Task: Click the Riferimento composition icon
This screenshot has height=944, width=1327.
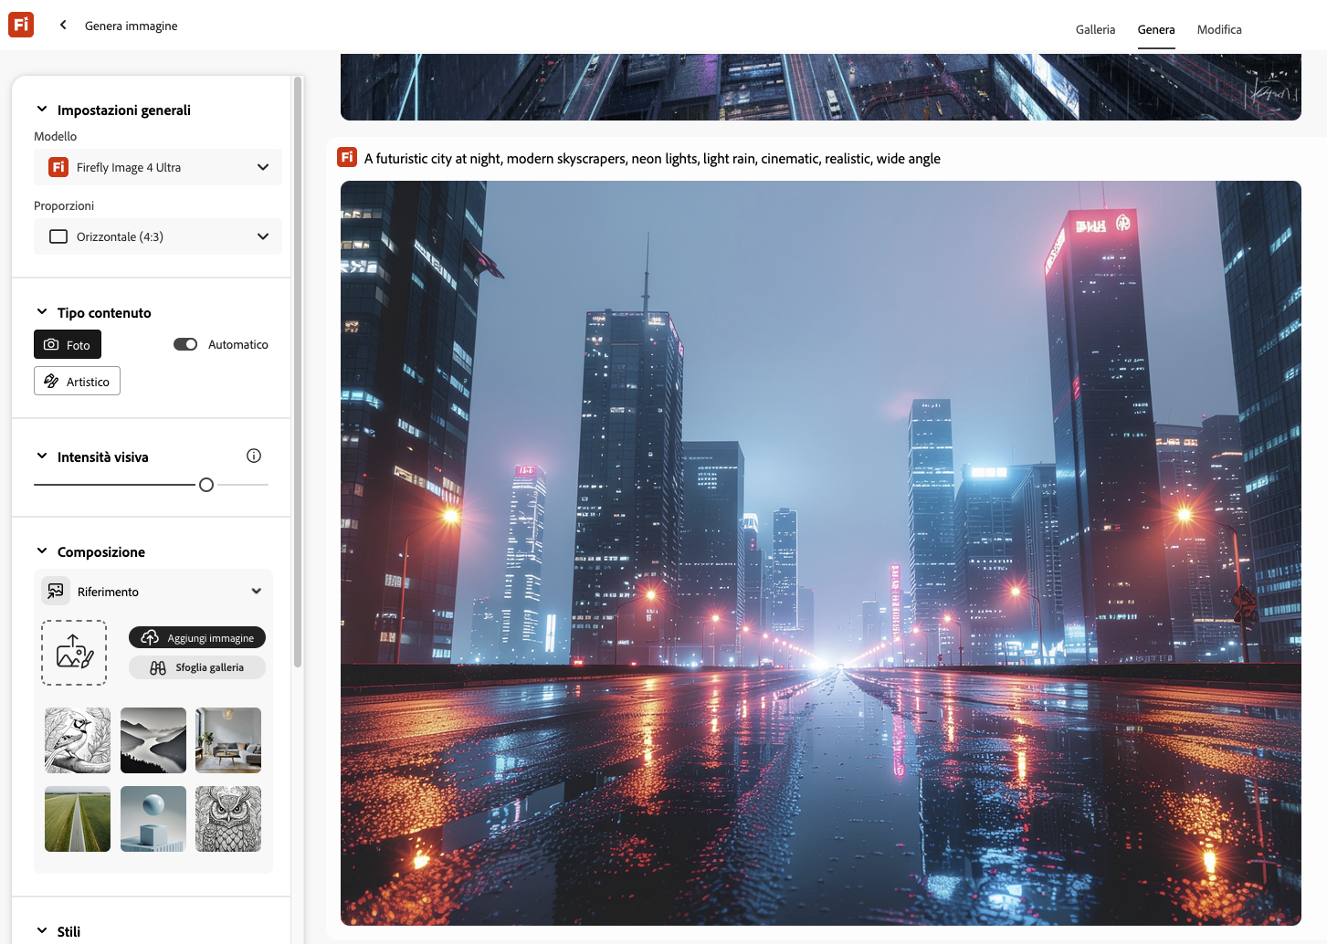Action: pos(56,591)
